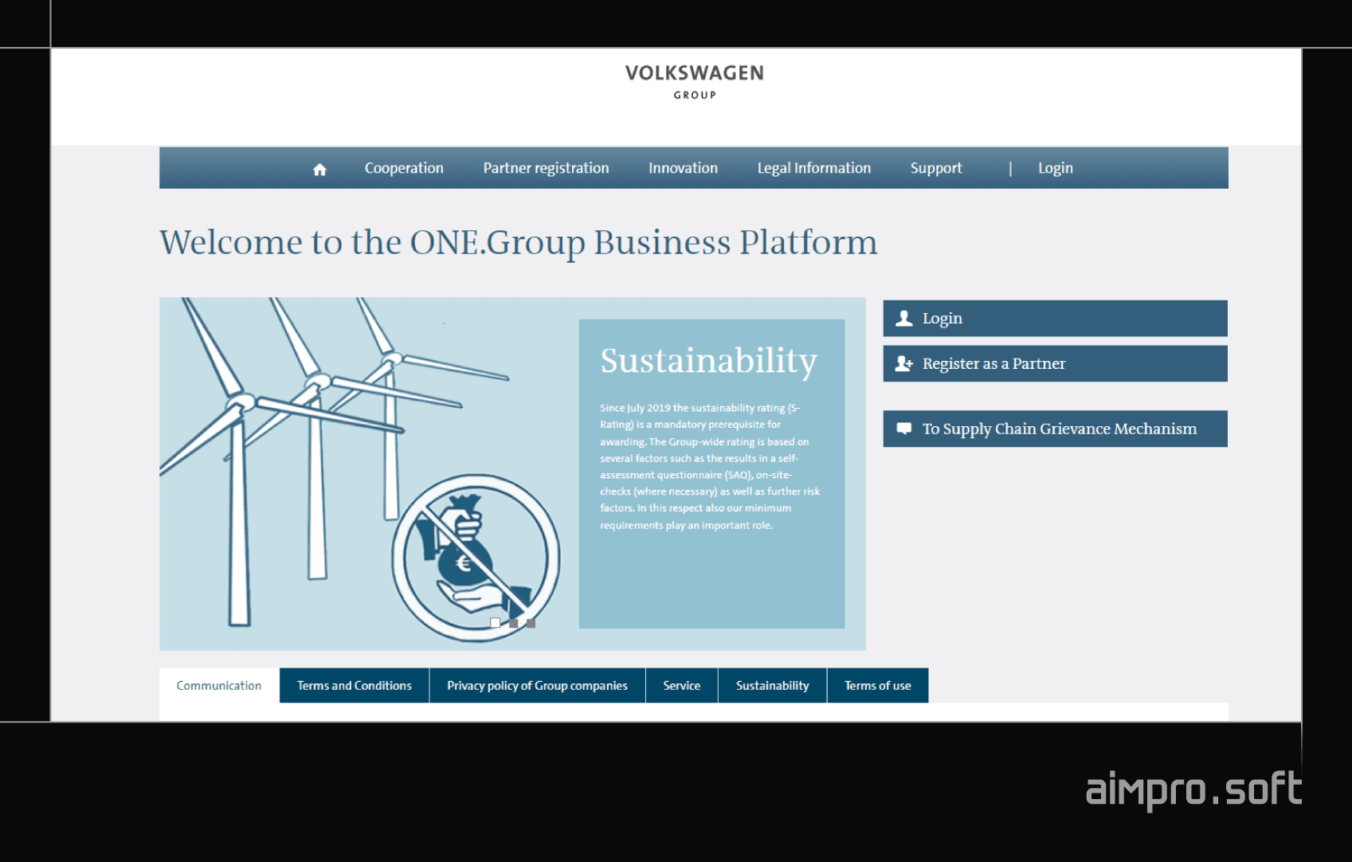Click the S-Rating description paragraph in banner
This screenshot has width=1352, height=862.
click(x=710, y=466)
